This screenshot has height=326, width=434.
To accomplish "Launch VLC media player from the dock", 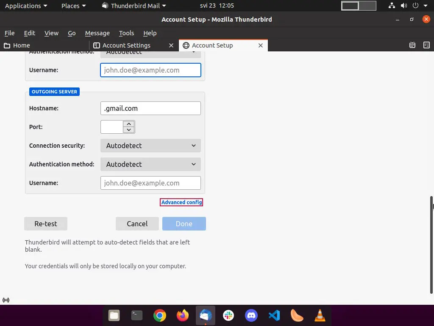I will pyautogui.click(x=320, y=315).
